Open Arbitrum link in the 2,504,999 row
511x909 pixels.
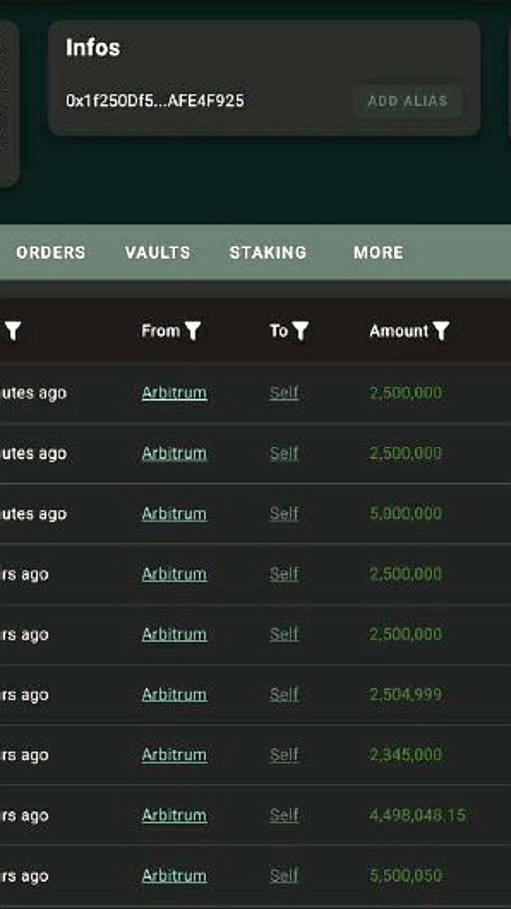coord(175,695)
